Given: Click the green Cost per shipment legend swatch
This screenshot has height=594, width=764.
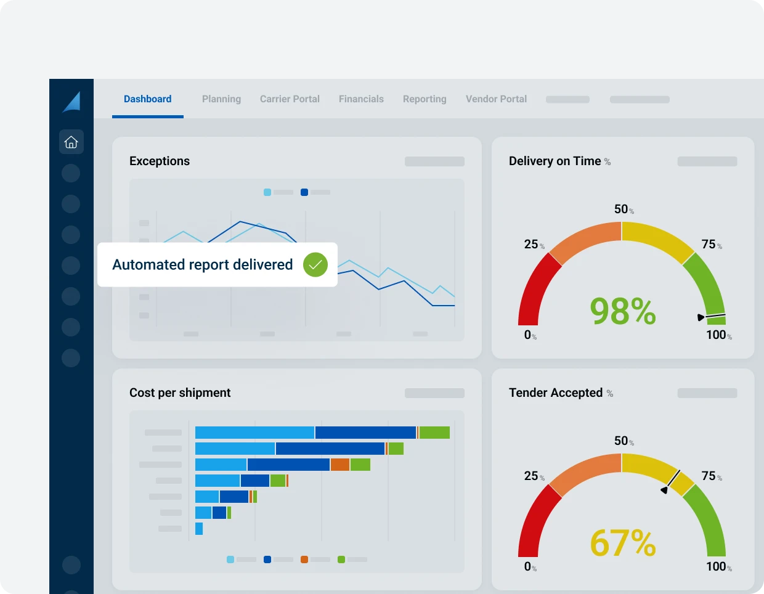Looking at the screenshot, I should [341, 559].
